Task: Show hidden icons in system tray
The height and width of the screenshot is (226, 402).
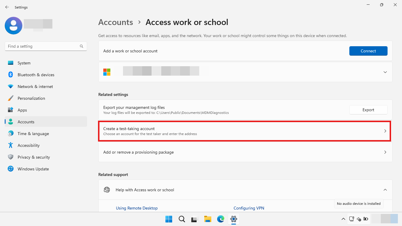Action: coord(343,219)
